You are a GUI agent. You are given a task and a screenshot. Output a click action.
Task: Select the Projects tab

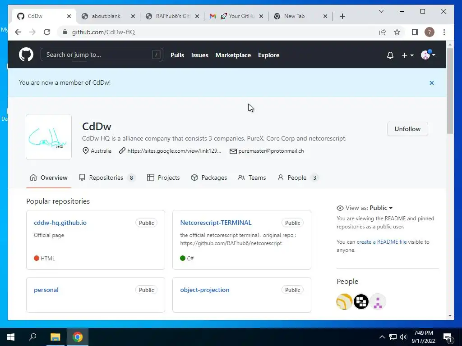[x=163, y=178]
